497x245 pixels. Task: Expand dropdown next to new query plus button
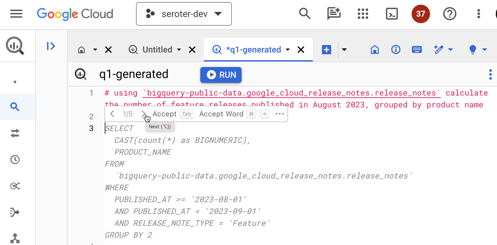click(344, 50)
